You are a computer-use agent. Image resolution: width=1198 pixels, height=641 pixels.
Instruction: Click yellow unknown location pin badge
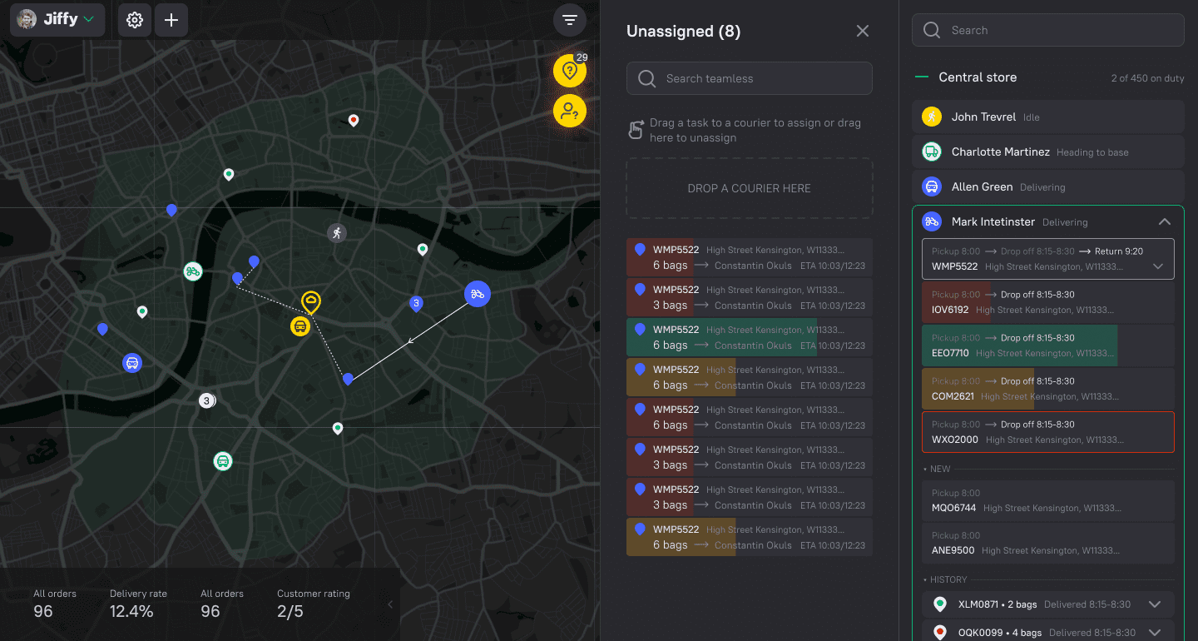pos(570,72)
